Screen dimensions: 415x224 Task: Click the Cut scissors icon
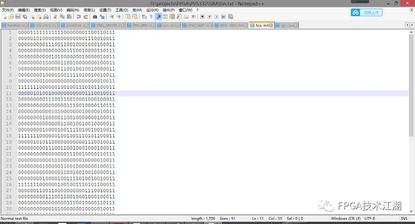pos(55,17)
